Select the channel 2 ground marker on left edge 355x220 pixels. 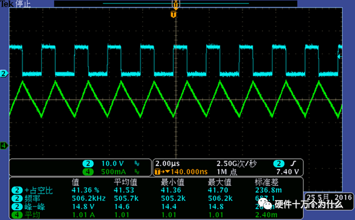tap(4, 73)
